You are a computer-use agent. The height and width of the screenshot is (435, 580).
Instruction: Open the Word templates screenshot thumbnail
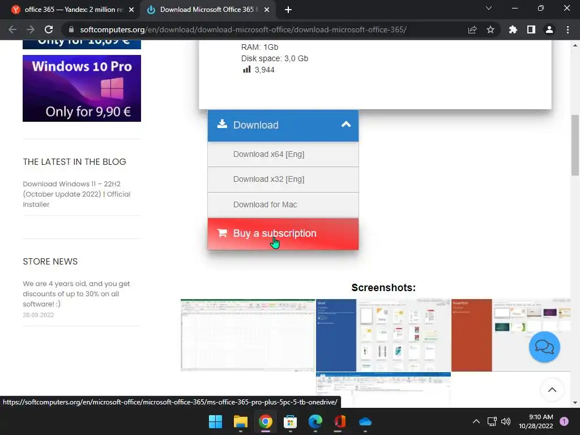383,335
